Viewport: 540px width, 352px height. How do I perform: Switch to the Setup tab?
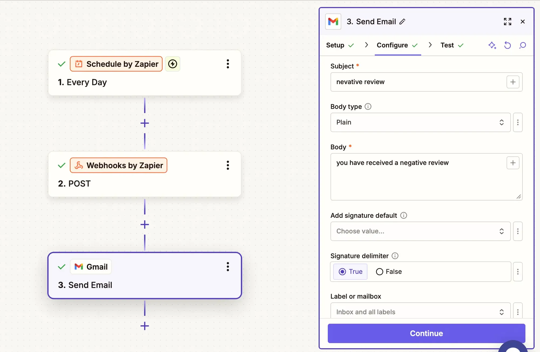tap(340, 45)
